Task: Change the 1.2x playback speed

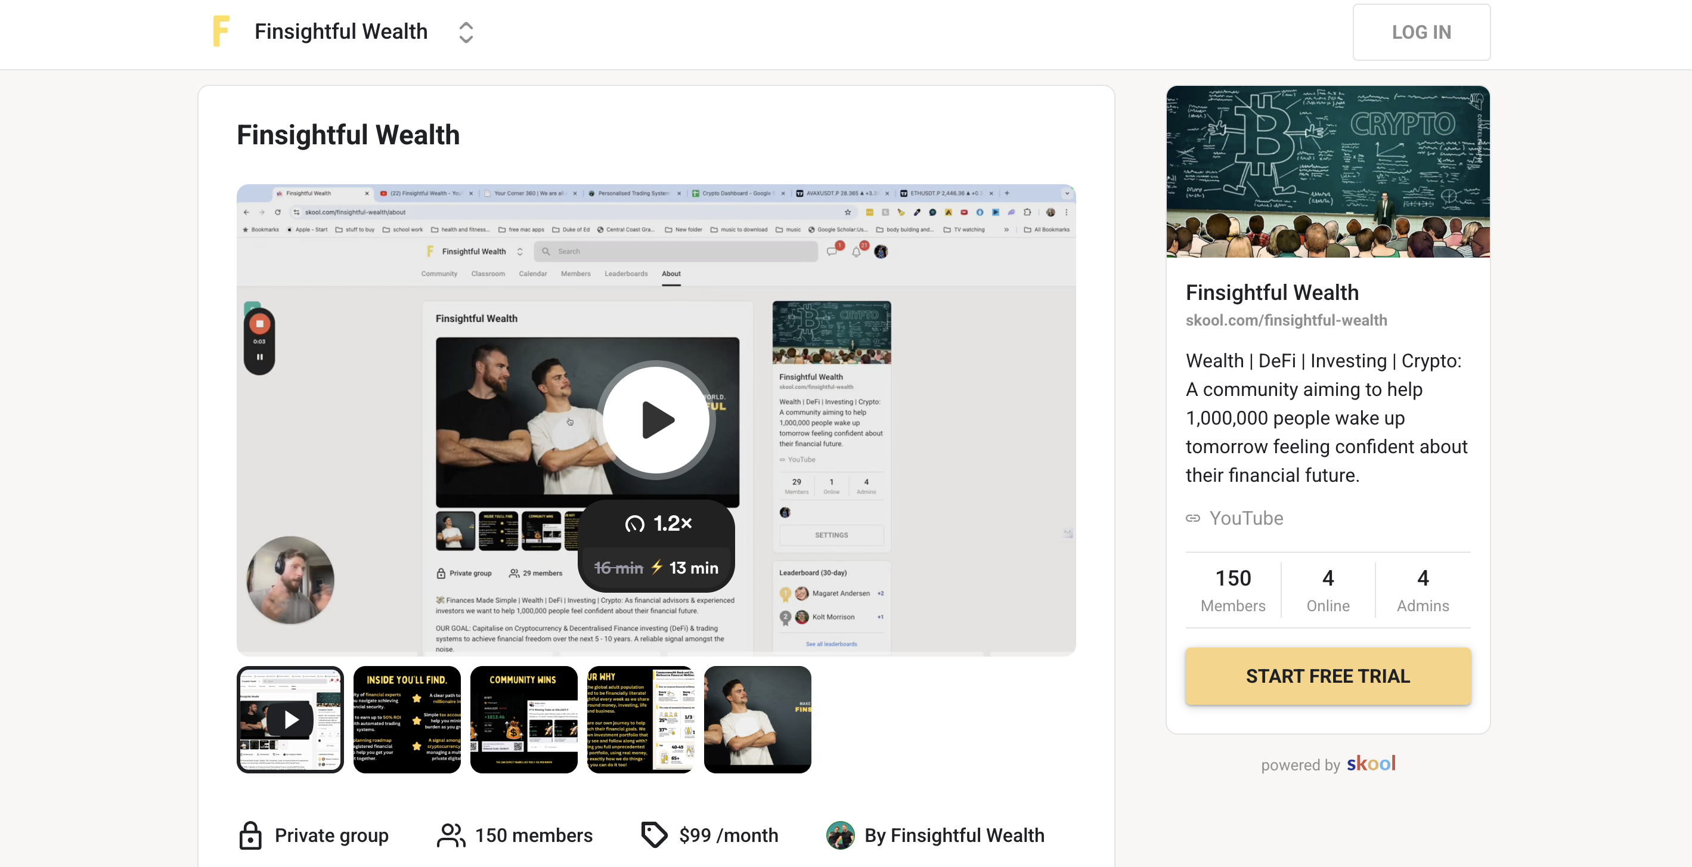Action: pyautogui.click(x=658, y=524)
